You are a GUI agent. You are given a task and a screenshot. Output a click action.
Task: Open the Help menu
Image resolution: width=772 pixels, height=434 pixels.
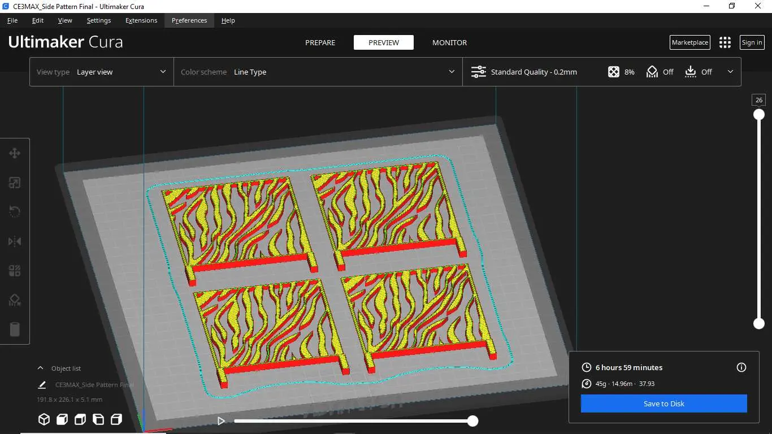click(x=228, y=20)
